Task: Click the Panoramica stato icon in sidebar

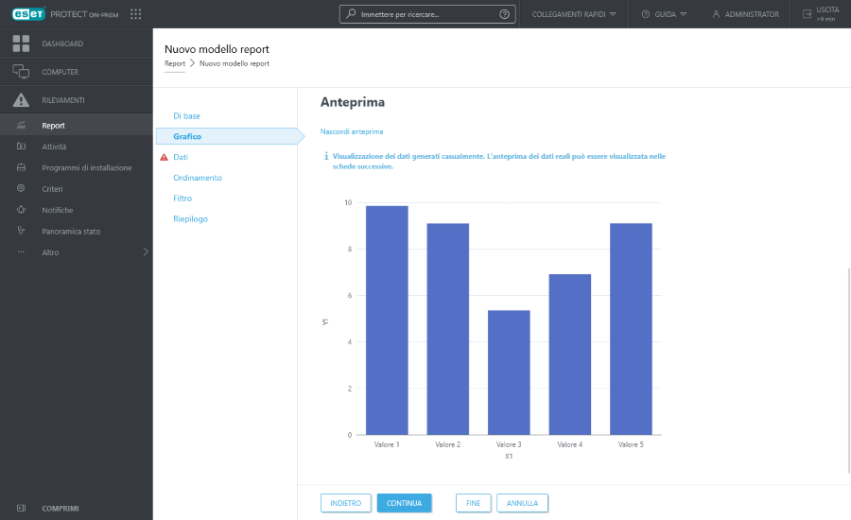Action: pyautogui.click(x=21, y=232)
